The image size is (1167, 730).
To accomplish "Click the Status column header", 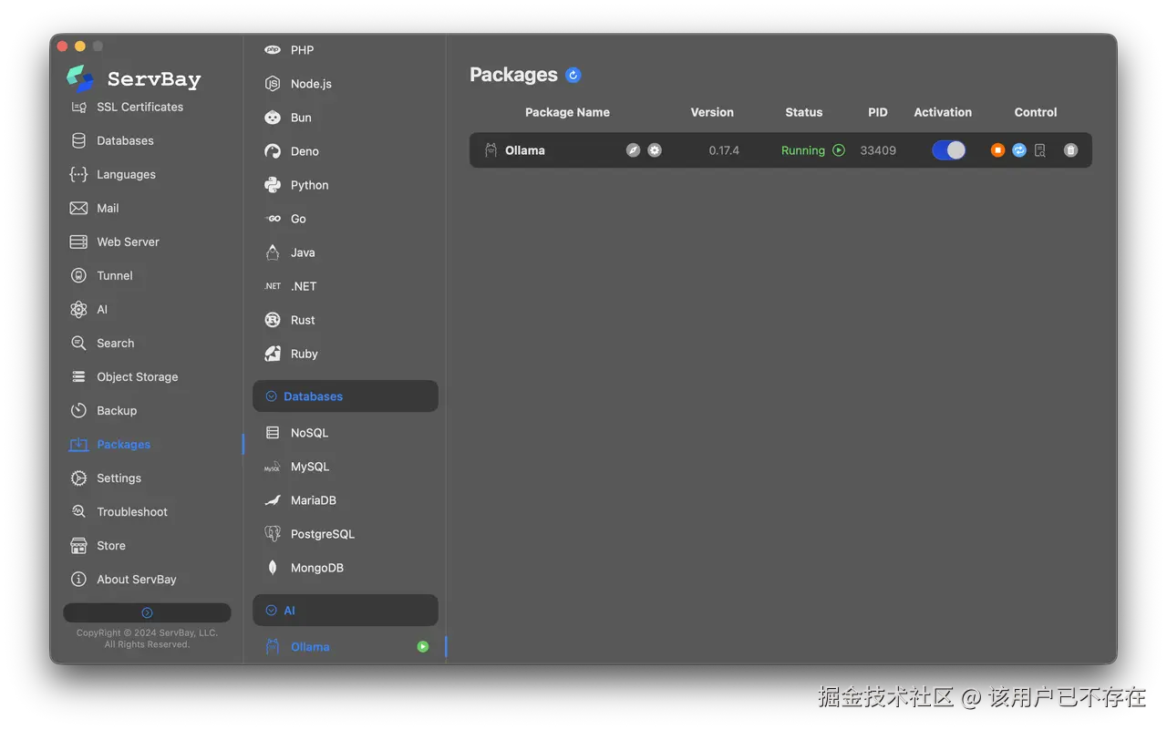I will [x=804, y=112].
